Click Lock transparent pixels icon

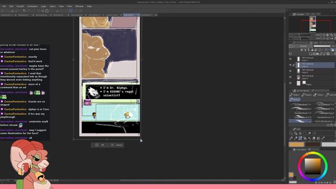(x=316, y=50)
